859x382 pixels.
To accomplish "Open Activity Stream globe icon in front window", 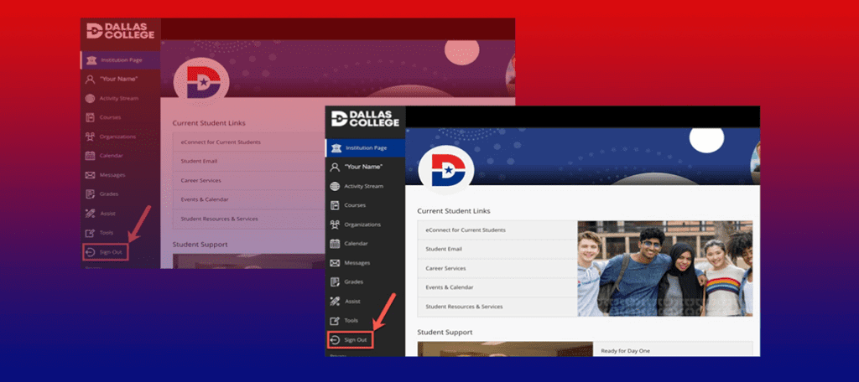I will coord(336,186).
